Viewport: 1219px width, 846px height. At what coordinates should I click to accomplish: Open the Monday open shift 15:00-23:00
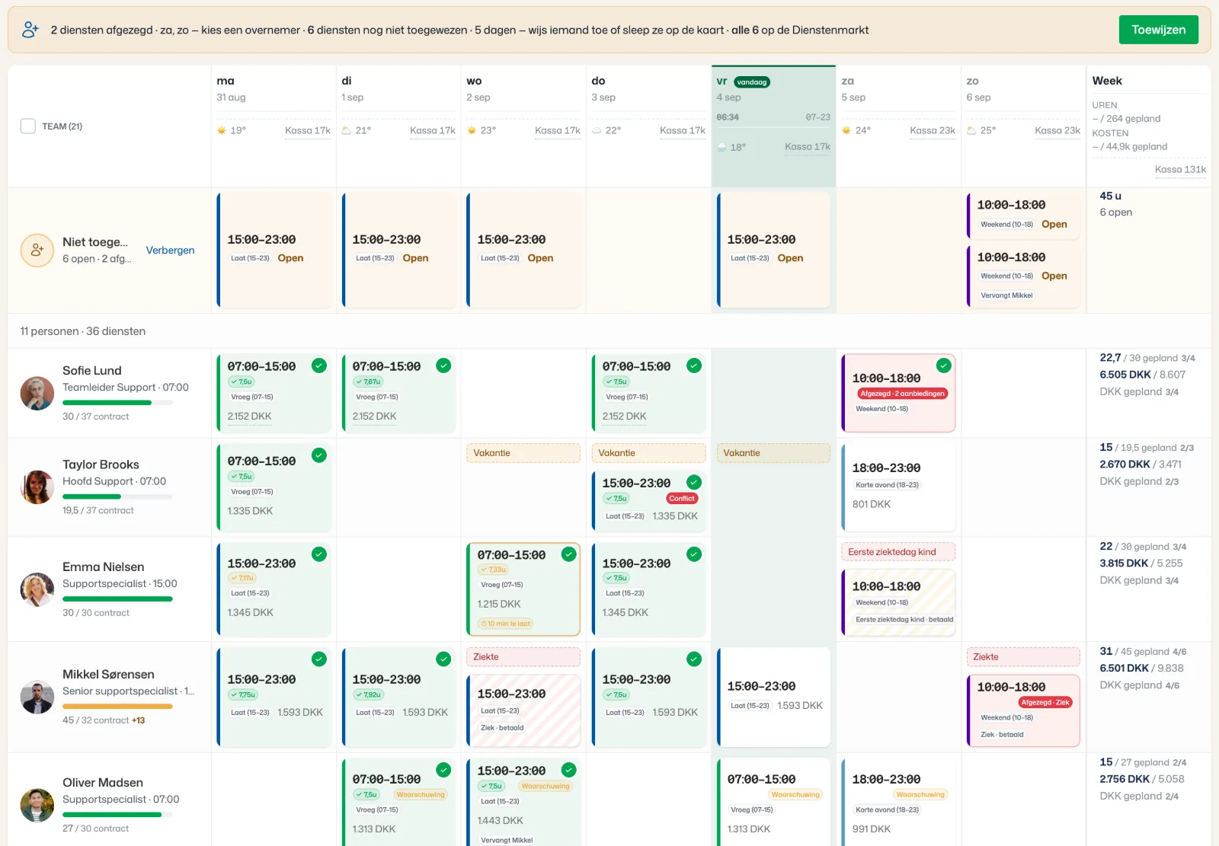tap(275, 250)
